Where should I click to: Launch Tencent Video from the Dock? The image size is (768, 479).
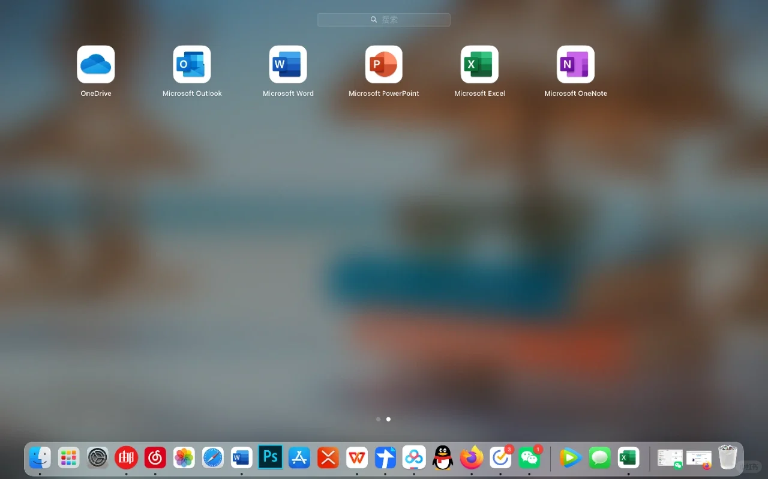pos(570,457)
